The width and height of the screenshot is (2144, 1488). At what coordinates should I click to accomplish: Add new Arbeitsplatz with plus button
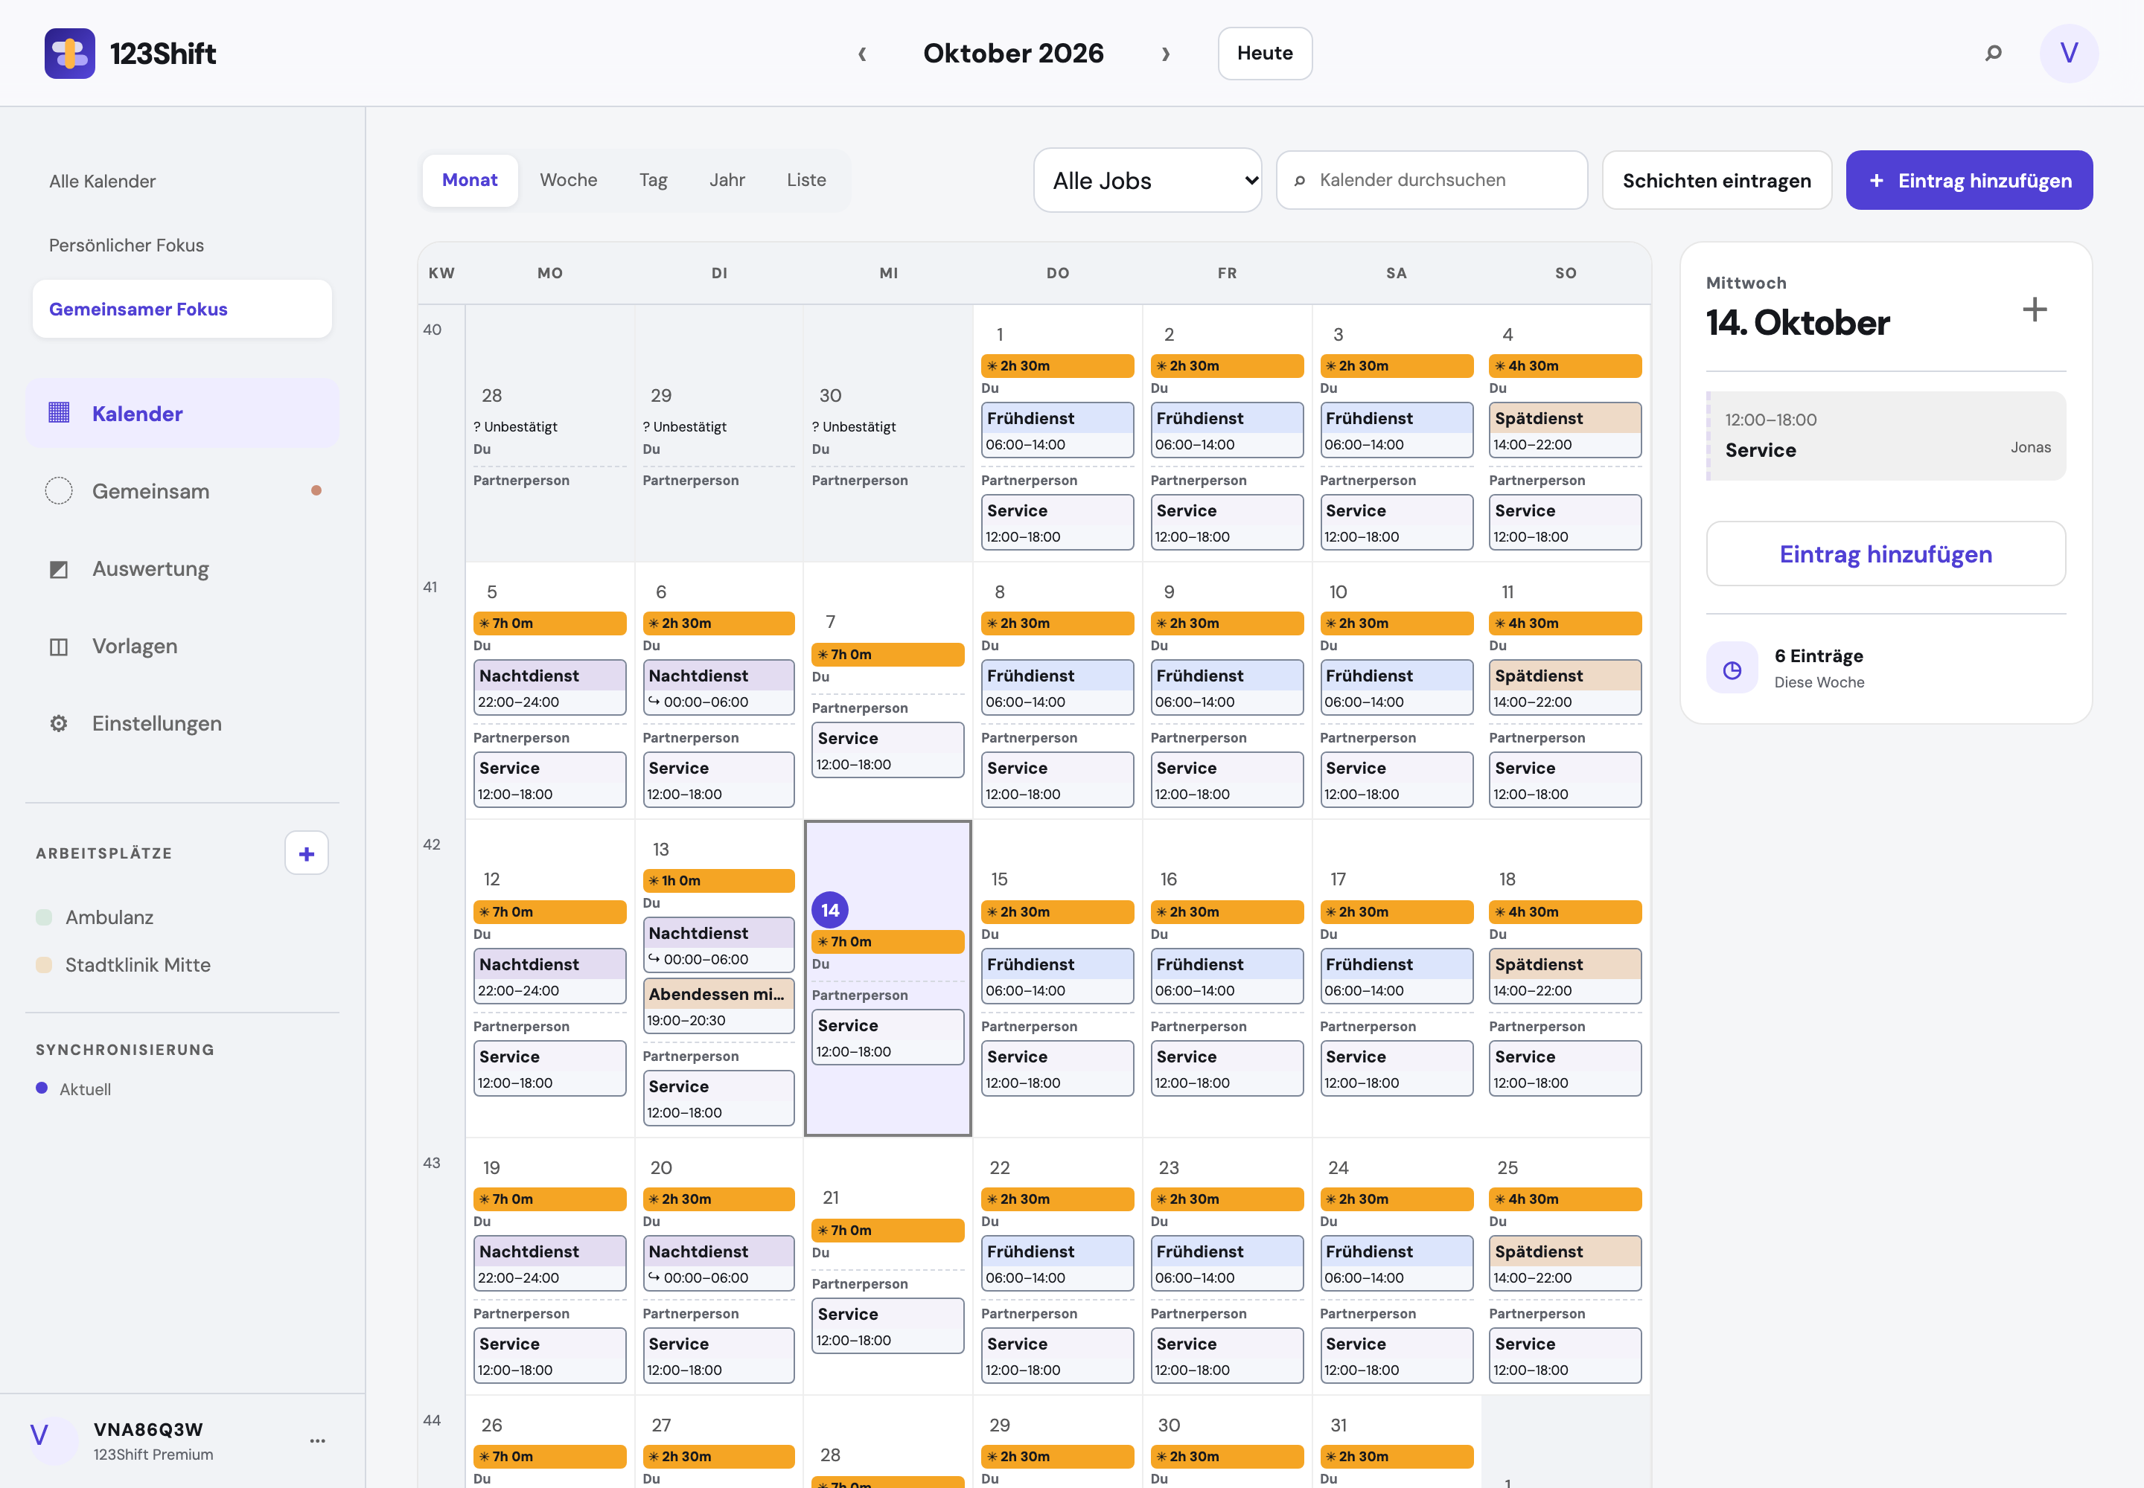click(306, 853)
